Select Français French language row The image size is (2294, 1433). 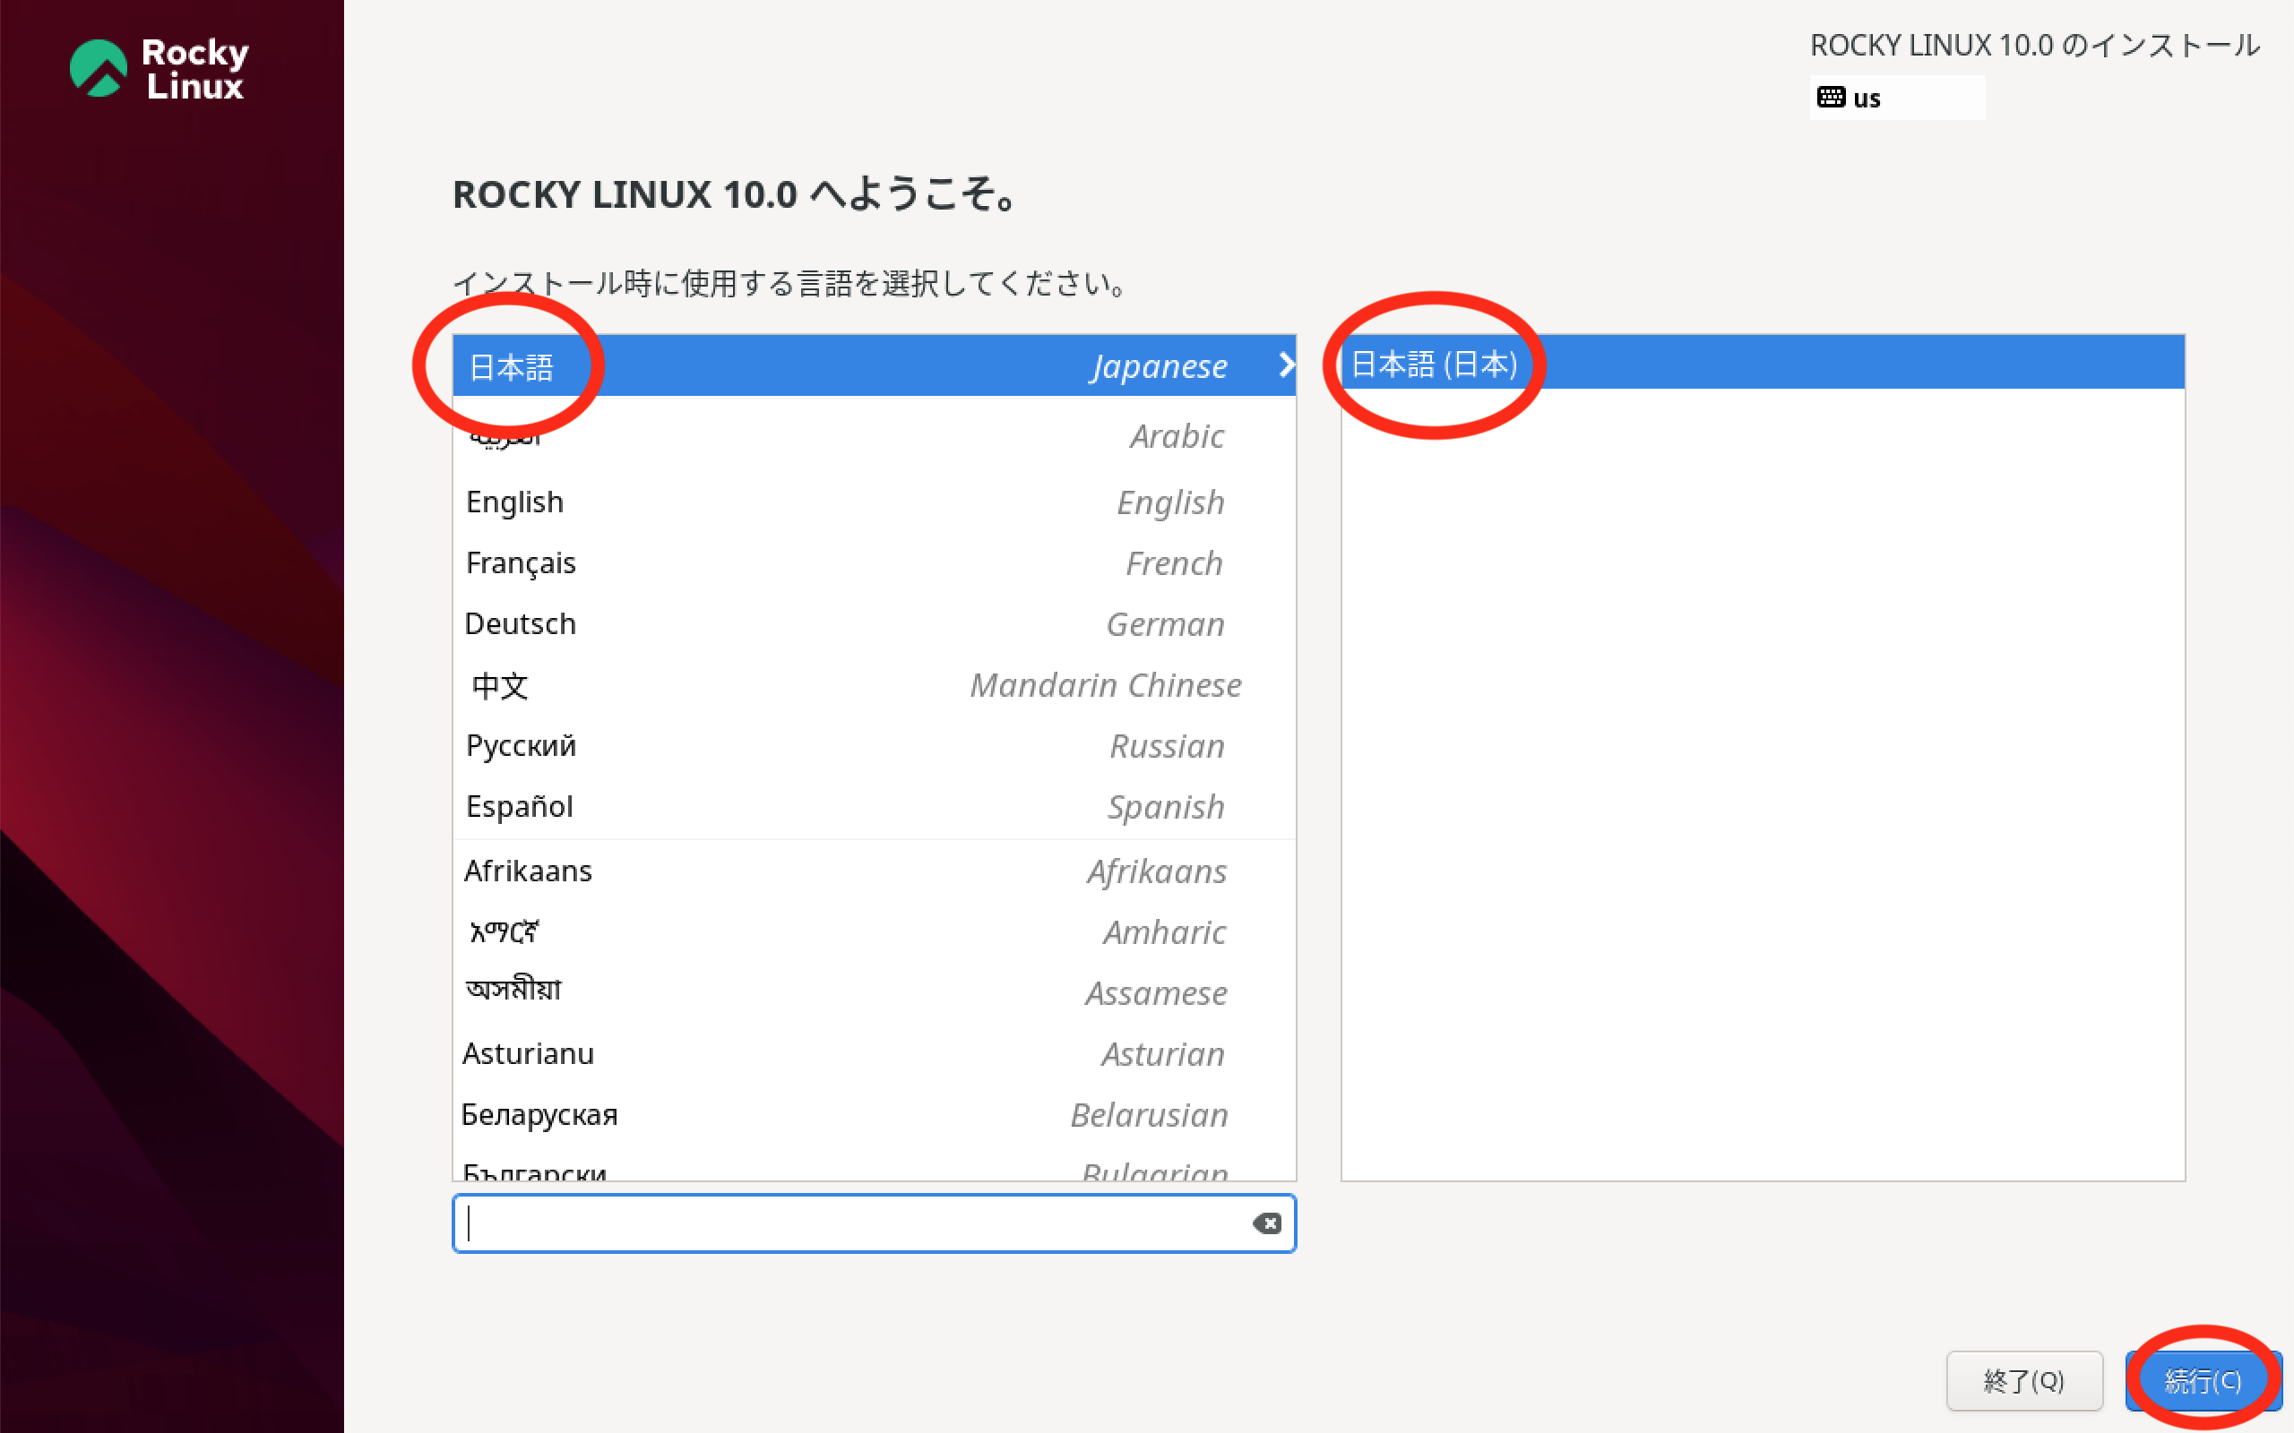coord(874,563)
